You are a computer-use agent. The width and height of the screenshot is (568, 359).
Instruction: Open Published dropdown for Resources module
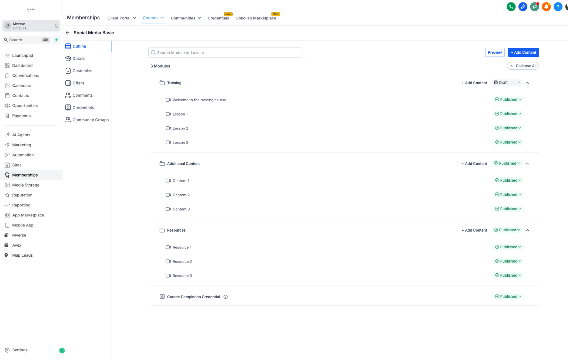coord(507,230)
